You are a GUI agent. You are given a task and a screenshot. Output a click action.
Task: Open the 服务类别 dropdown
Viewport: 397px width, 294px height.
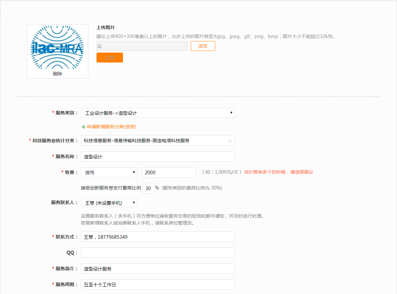pos(158,113)
